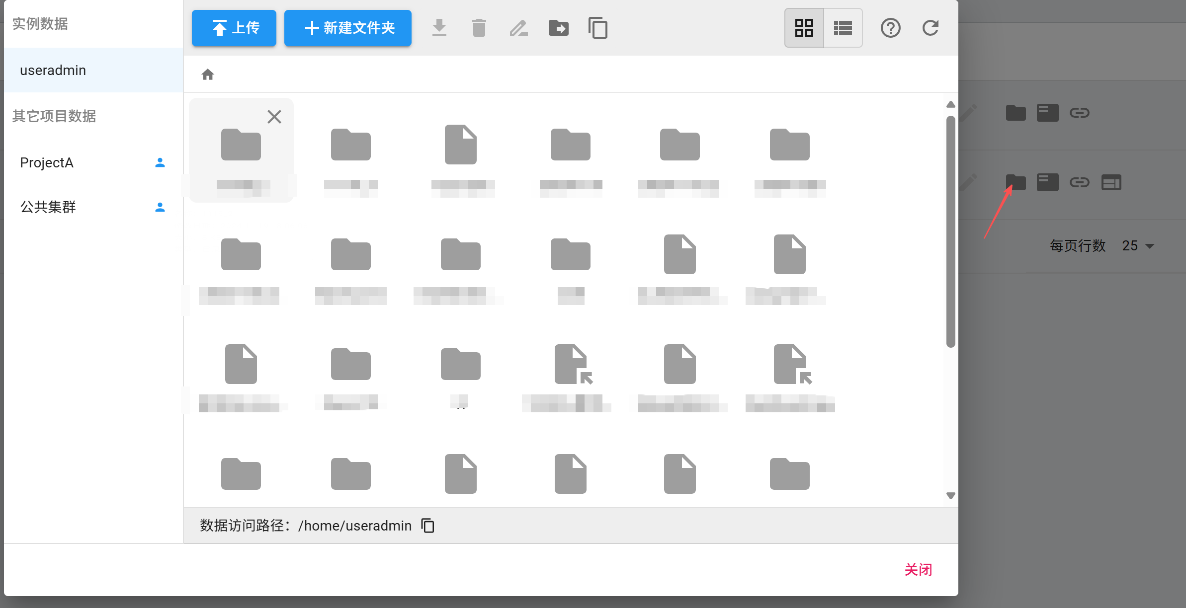Click the trash delete icon
Image resolution: width=1186 pixels, height=608 pixels.
point(479,28)
